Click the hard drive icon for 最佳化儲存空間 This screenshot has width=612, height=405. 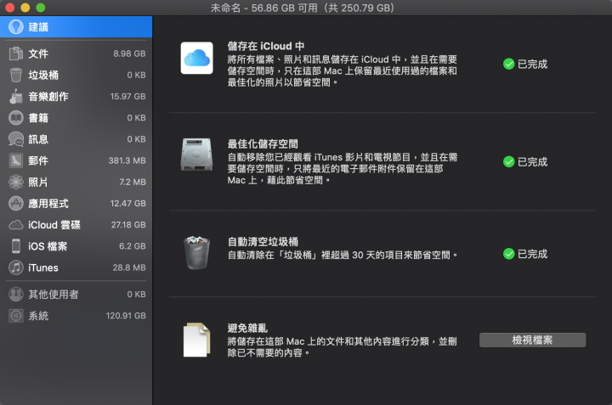pos(196,155)
